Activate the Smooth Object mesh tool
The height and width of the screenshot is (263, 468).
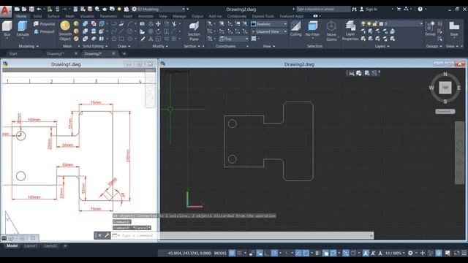(x=65, y=31)
